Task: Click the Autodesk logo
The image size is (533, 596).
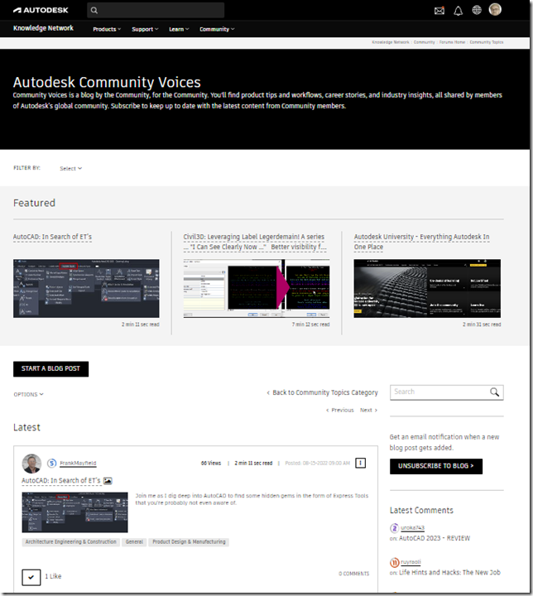Action: 41,10
